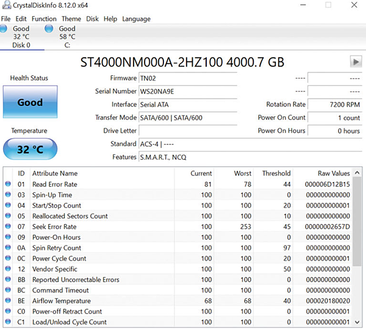The height and width of the screenshot is (330, 366).
Task: Click the status dot for Read Error Rate
Action: (x=8, y=184)
